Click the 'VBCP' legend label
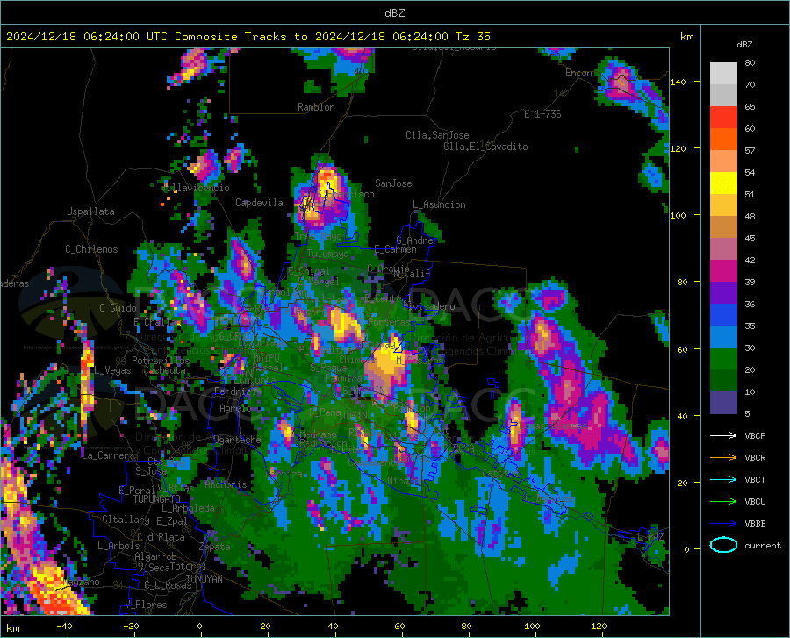This screenshot has width=790, height=638. coord(755,435)
